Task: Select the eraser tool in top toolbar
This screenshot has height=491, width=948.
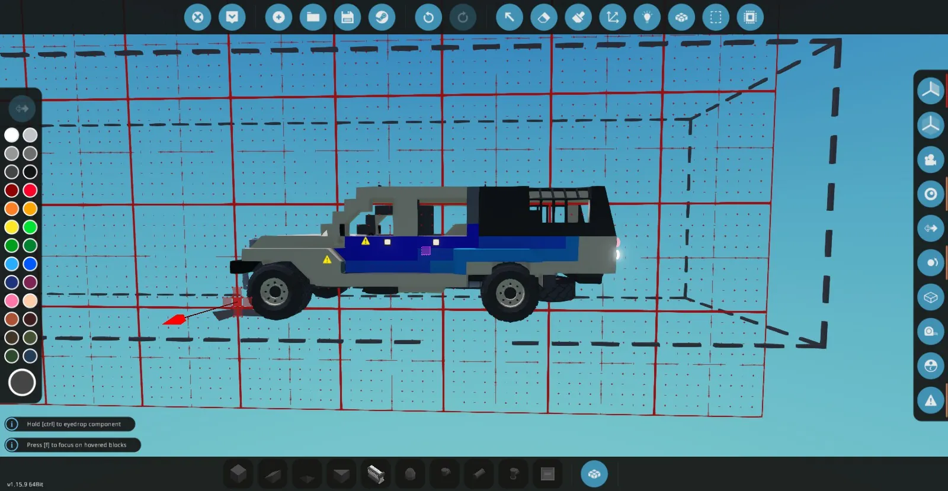Action: pyautogui.click(x=543, y=17)
